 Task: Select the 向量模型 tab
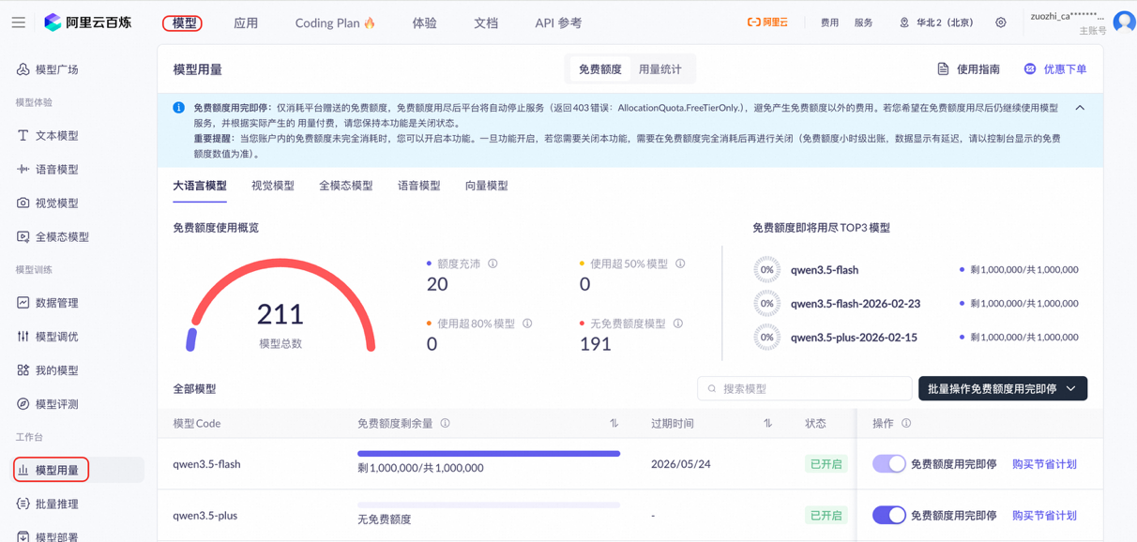tap(487, 186)
